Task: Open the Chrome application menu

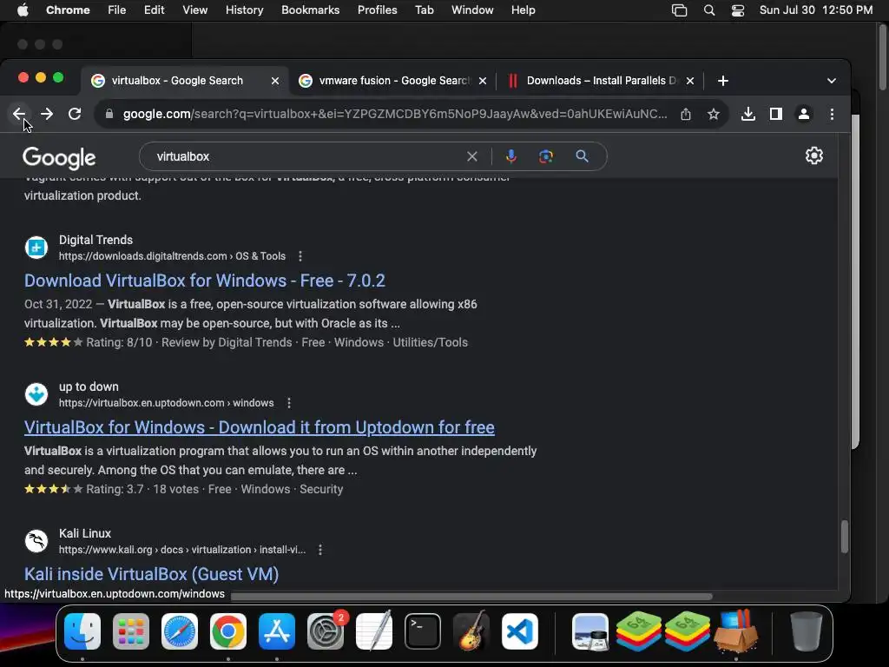Action: [x=68, y=10]
